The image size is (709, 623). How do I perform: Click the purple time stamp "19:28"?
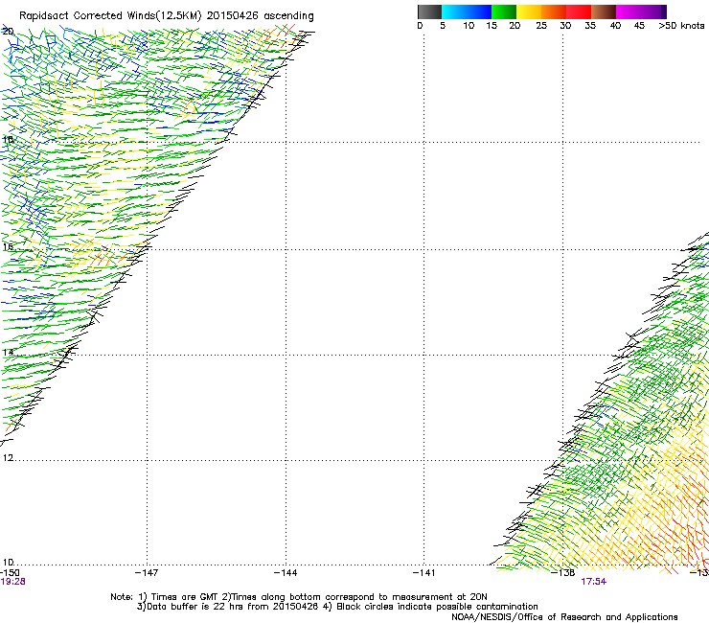tap(12, 582)
